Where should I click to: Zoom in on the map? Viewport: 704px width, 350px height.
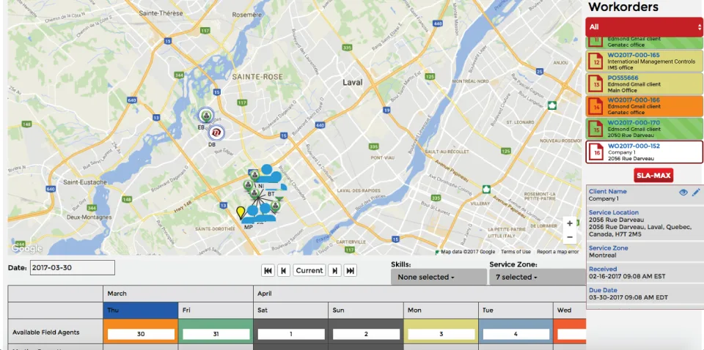click(570, 223)
